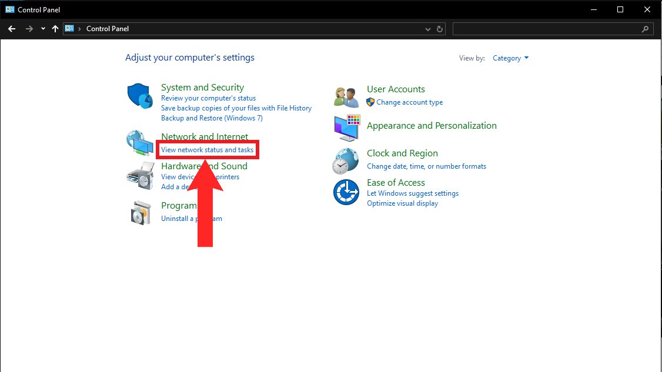Expand the address bar history dropdown
The height and width of the screenshot is (372, 662).
pyautogui.click(x=428, y=29)
